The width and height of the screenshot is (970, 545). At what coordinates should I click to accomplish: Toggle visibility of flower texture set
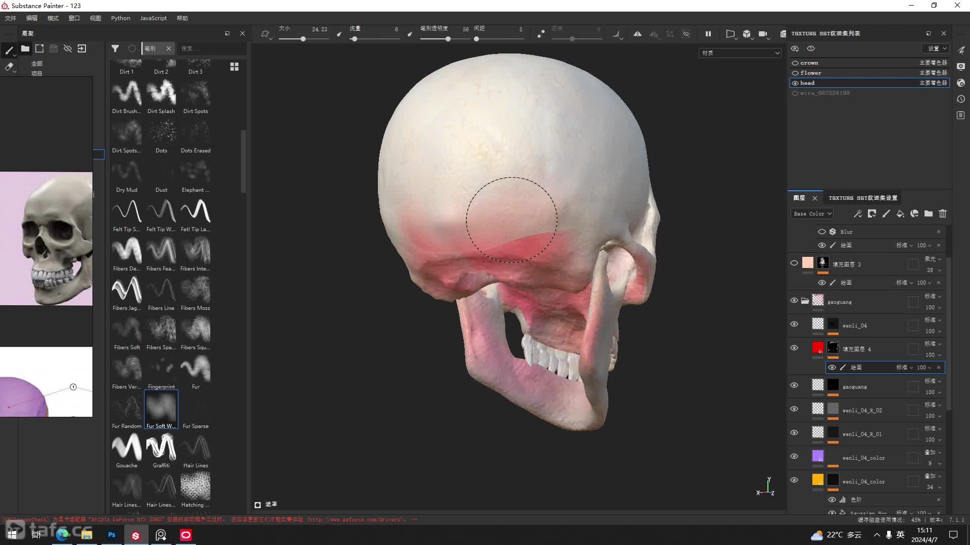click(795, 73)
